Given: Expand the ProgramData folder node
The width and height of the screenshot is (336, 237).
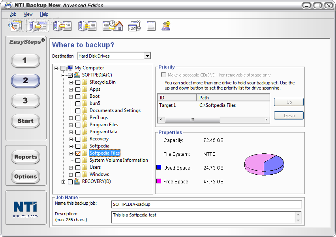Looking at the screenshot, I should click(x=71, y=132).
